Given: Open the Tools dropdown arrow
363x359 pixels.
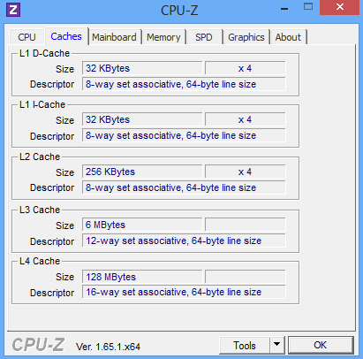Looking at the screenshot, I should (x=276, y=345).
